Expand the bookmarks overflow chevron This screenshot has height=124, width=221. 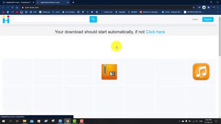point(218,12)
